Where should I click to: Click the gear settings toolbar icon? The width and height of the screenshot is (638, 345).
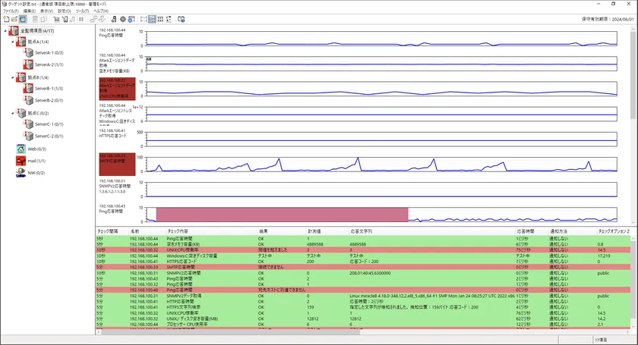pos(123,19)
